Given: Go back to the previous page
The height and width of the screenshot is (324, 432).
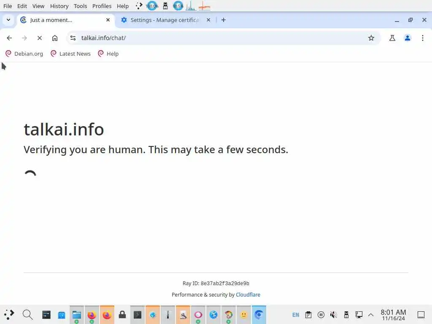Looking at the screenshot, I should pos(9,38).
